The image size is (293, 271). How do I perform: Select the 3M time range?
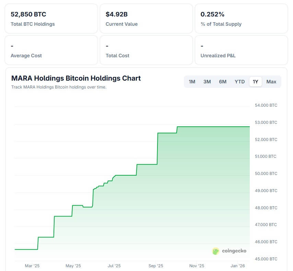(x=207, y=82)
